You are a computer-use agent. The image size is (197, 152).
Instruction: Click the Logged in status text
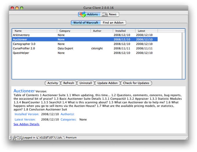29,138
